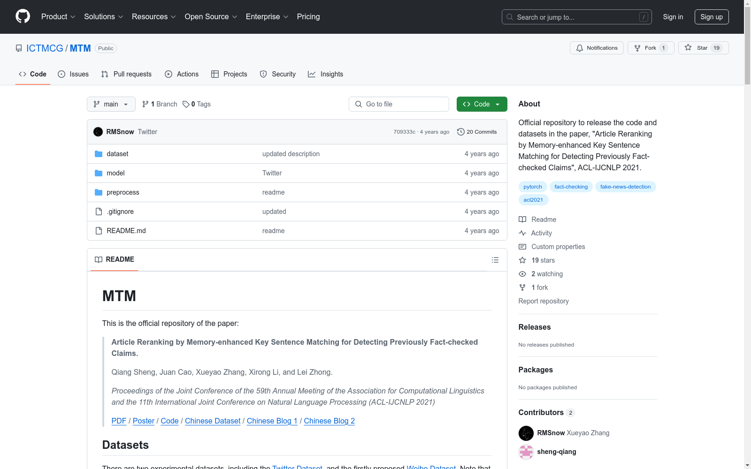
Task: Click the fact-checking topic tag
Action: pyautogui.click(x=571, y=187)
